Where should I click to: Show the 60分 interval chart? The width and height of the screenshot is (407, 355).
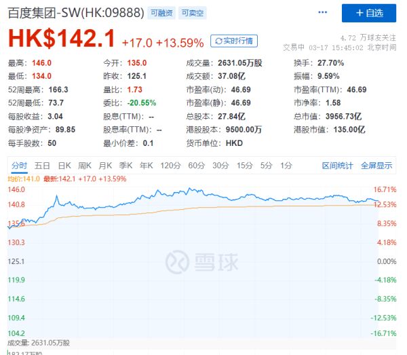196,165
